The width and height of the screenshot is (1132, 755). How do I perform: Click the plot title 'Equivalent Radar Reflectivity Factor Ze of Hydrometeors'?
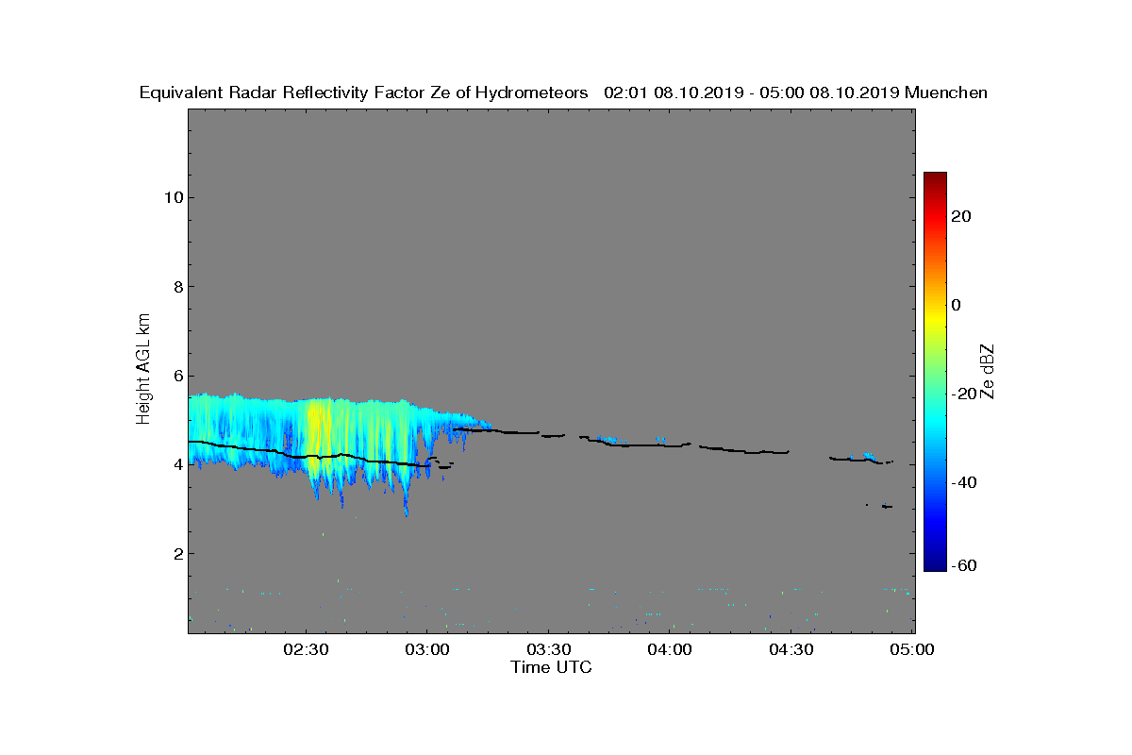click(364, 92)
